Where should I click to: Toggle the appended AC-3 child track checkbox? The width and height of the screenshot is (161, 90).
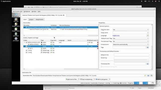[x=29, y=48]
